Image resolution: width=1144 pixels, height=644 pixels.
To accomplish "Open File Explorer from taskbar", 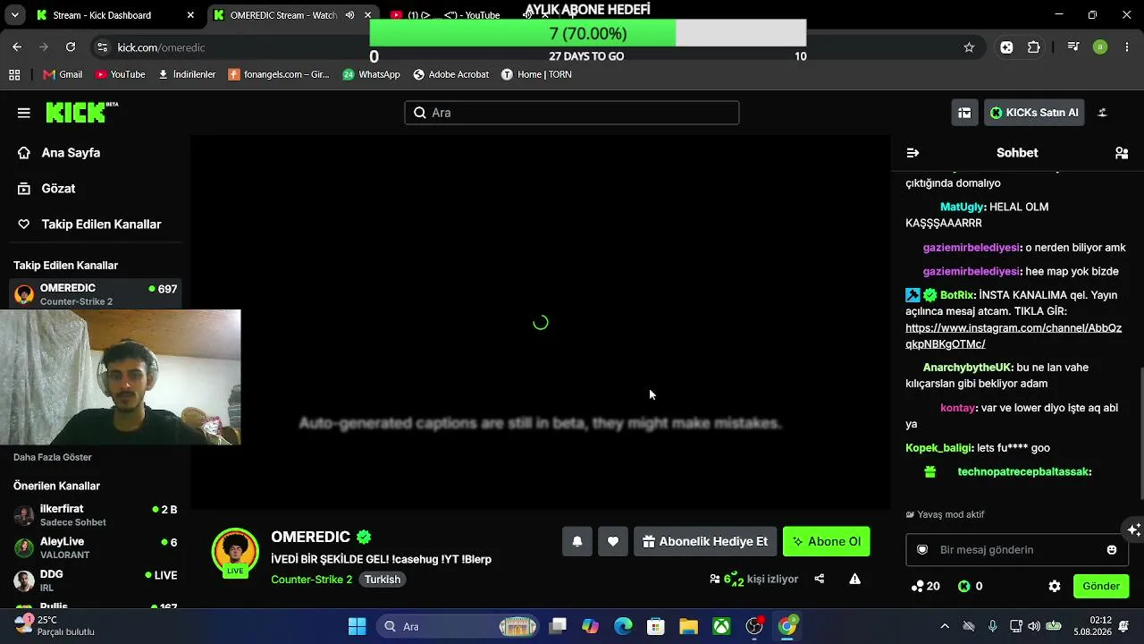I will pos(688,626).
